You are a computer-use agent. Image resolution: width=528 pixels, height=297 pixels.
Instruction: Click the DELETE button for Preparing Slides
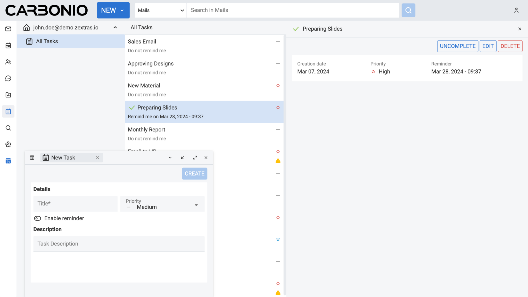coord(510,46)
